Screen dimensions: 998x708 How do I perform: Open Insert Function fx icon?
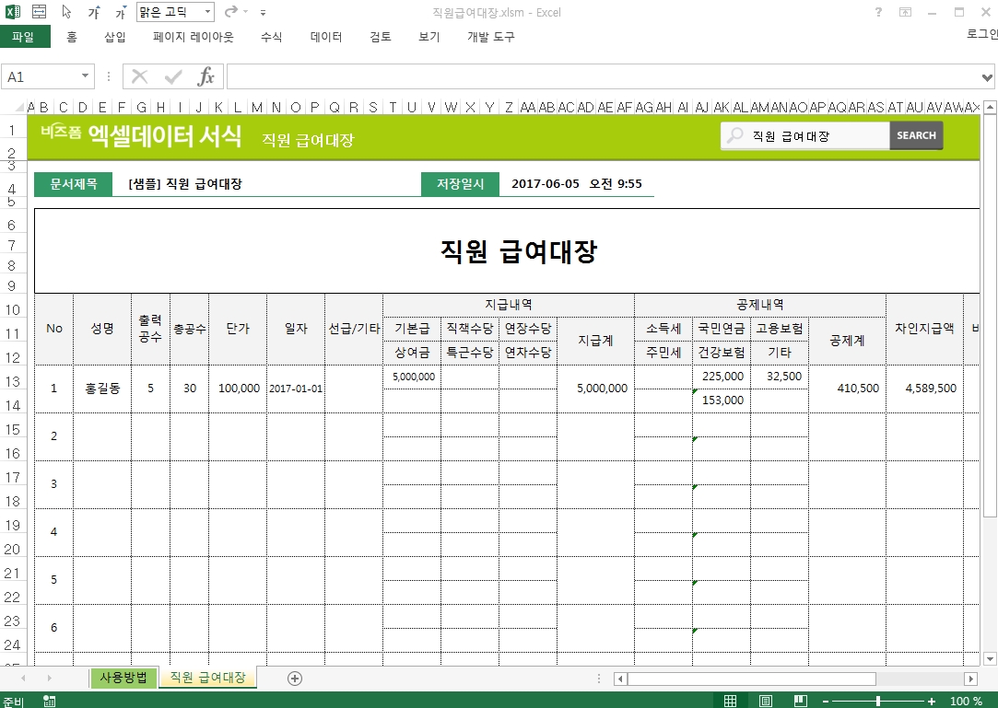point(205,77)
